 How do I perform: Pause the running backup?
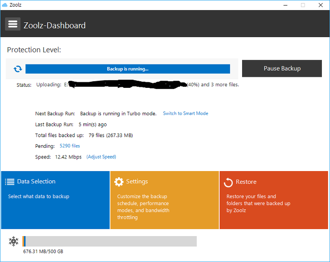pyautogui.click(x=282, y=69)
